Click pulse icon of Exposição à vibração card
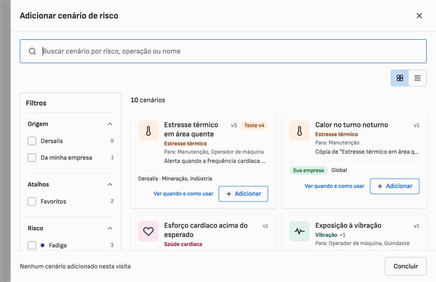 299,231
